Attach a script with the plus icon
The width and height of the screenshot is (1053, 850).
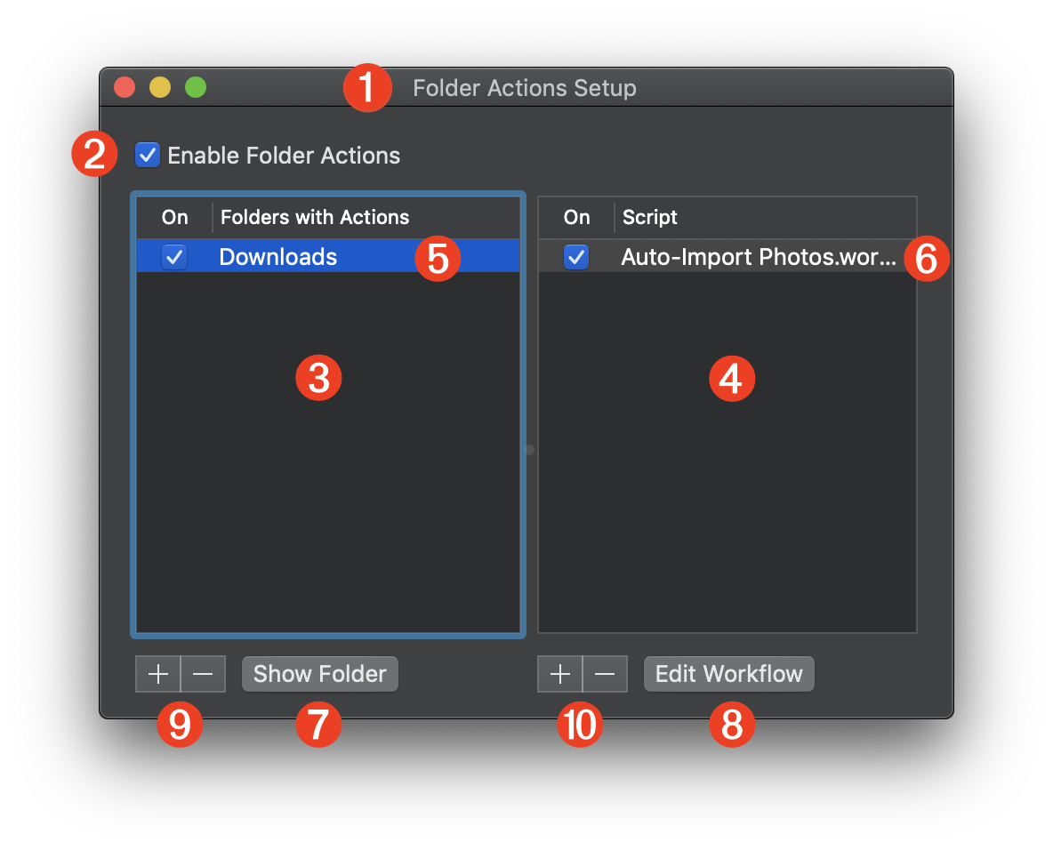[560, 673]
